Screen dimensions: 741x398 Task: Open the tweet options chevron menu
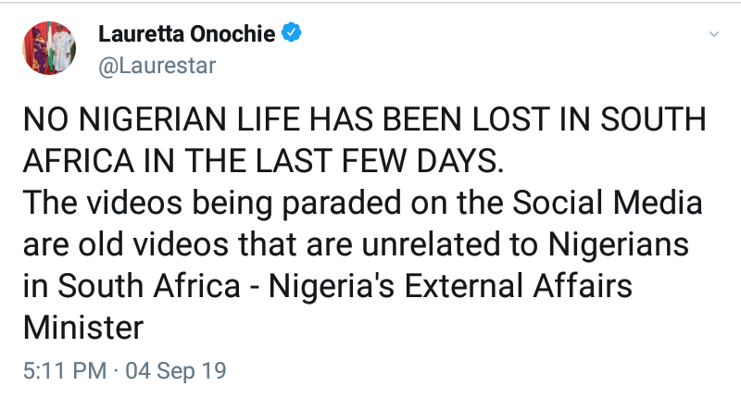(713, 34)
